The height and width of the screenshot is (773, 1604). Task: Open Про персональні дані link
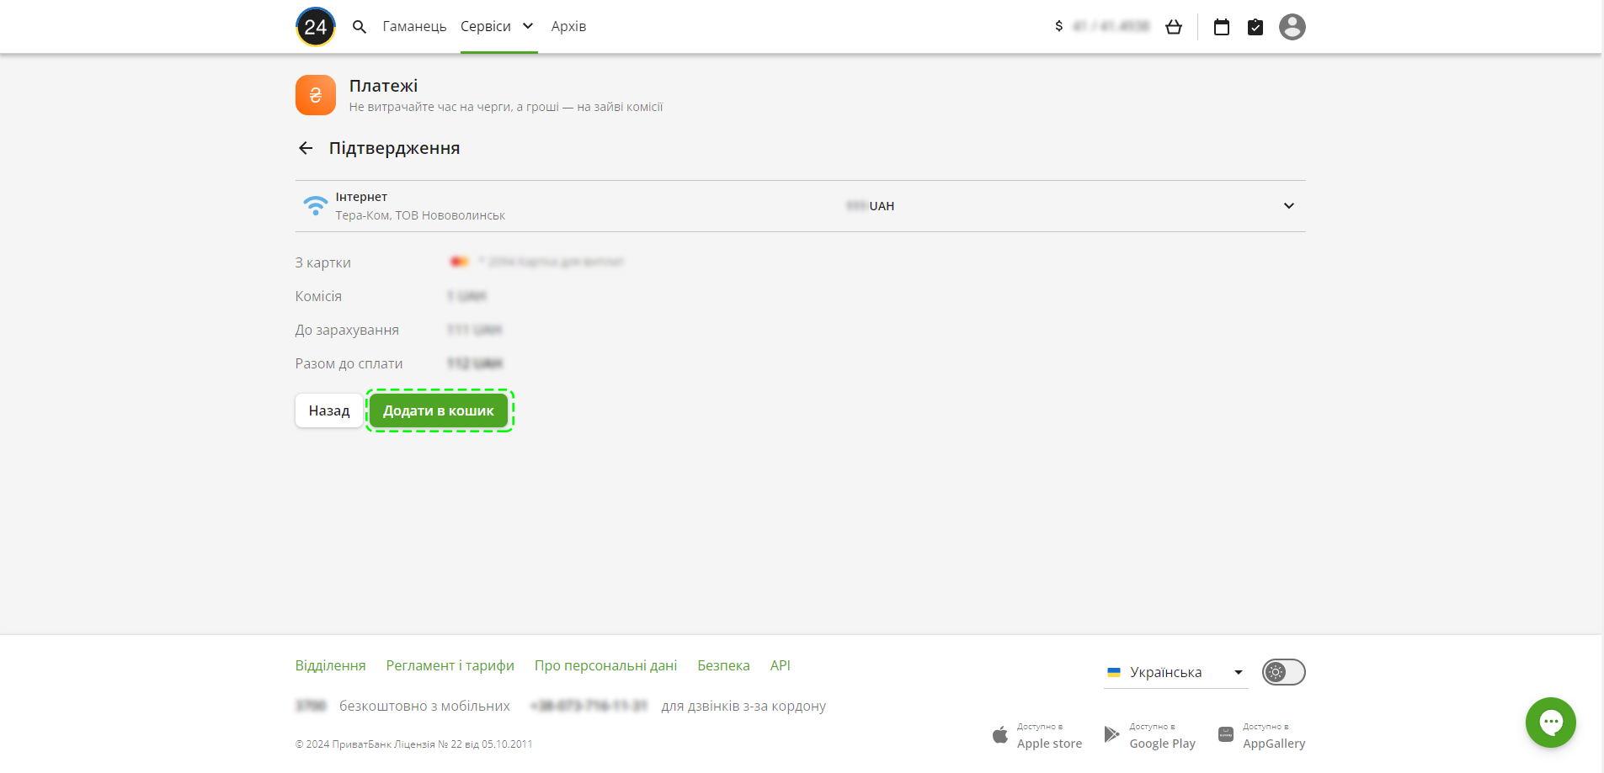605,665
